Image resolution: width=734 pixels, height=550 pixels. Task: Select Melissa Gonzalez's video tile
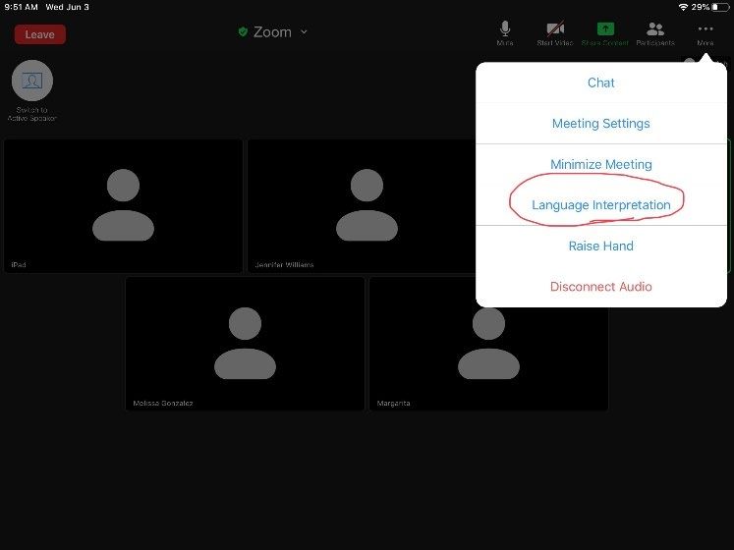245,343
